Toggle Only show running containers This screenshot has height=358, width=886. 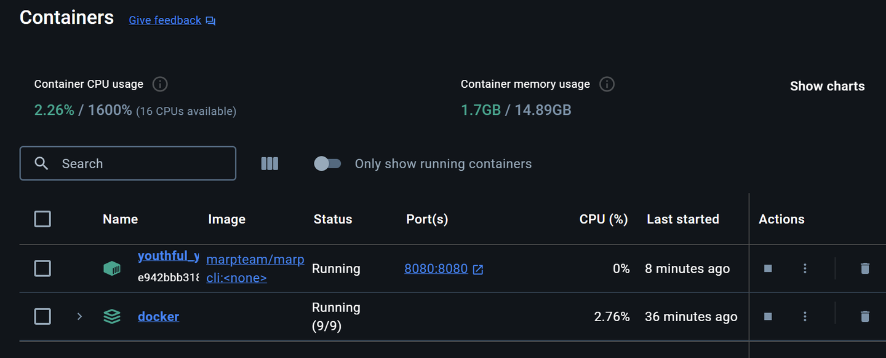click(x=327, y=163)
